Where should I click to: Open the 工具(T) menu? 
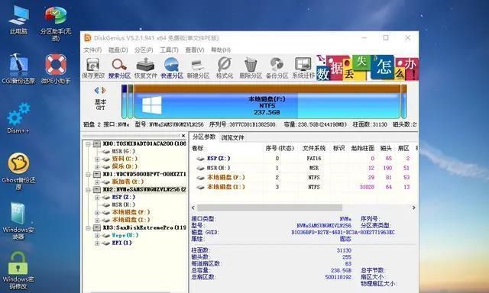click(169, 50)
